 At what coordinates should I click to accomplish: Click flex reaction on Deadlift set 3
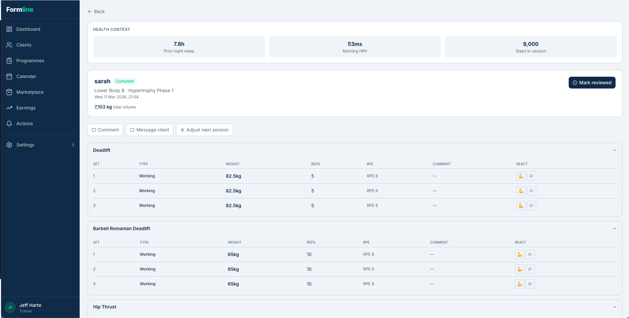[x=521, y=206]
